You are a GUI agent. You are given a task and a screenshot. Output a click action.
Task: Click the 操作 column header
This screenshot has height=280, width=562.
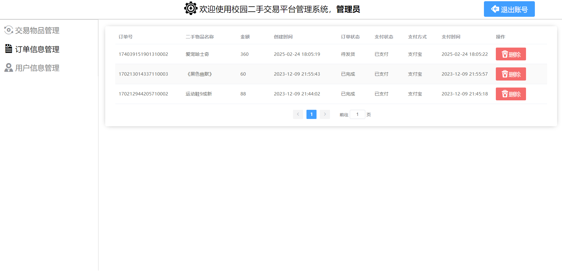tap(501, 37)
